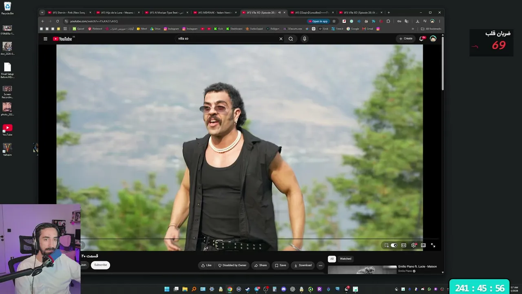The height and width of the screenshot is (294, 522).
Task: Open the Windows Start menu
Action: (167, 289)
